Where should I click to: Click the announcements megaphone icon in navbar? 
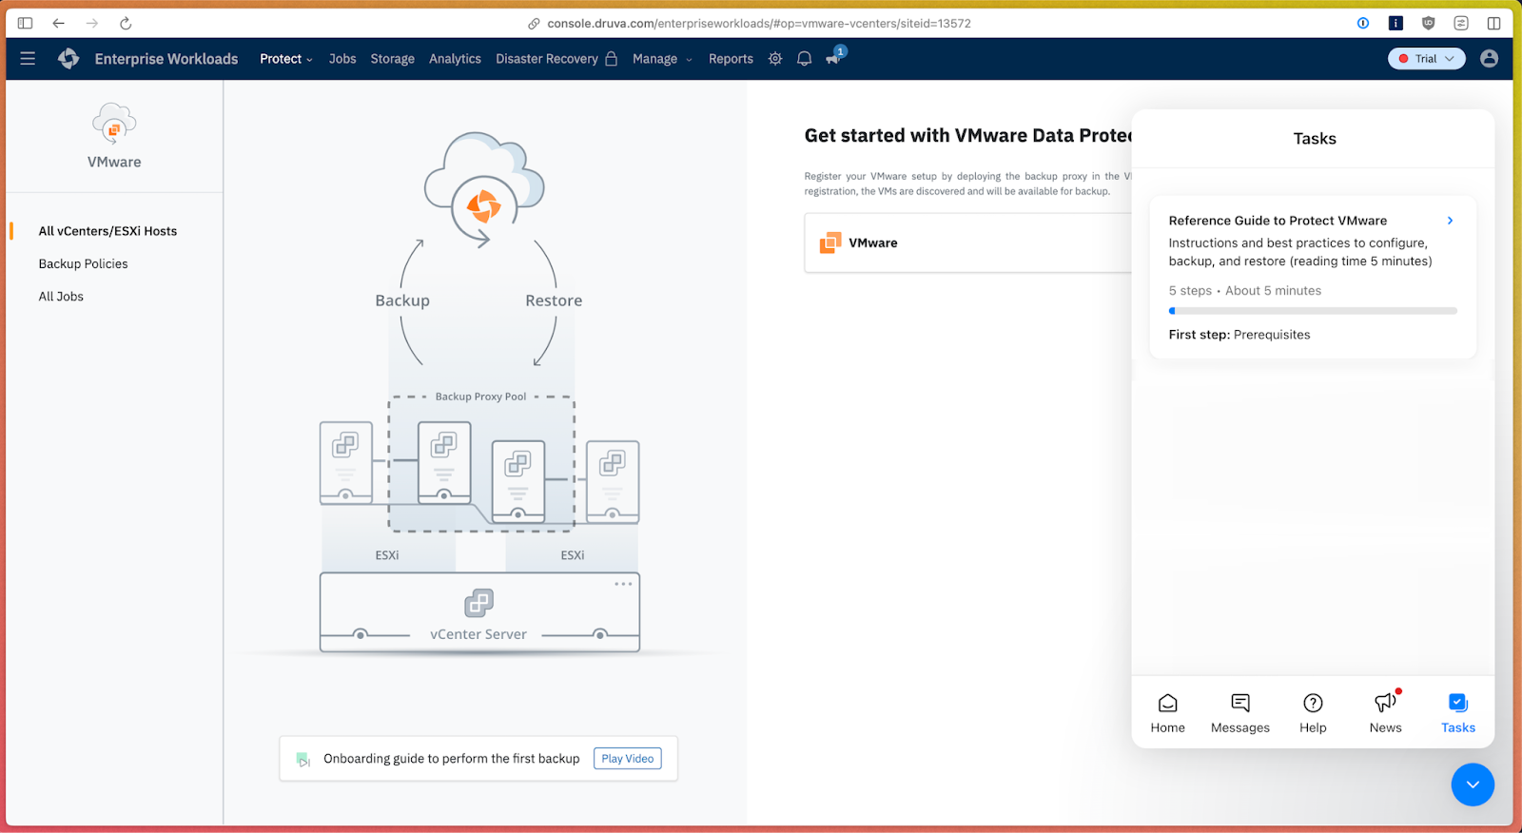833,59
